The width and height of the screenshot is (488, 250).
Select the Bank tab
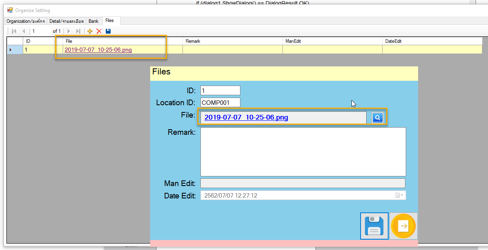click(93, 21)
